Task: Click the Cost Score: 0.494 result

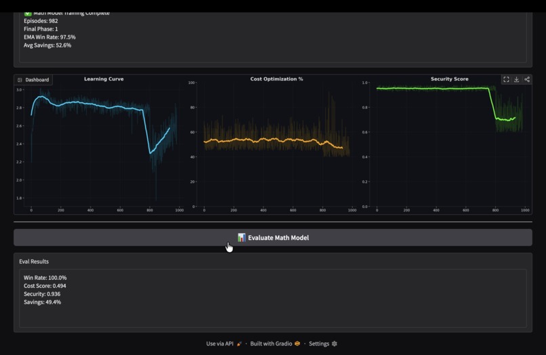Action: coord(45,286)
